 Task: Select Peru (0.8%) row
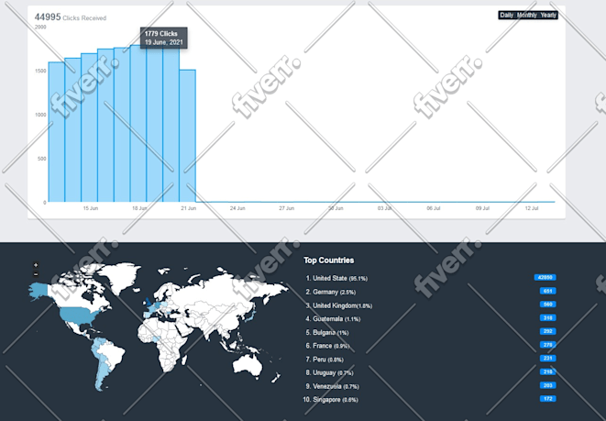pyautogui.click(x=325, y=360)
